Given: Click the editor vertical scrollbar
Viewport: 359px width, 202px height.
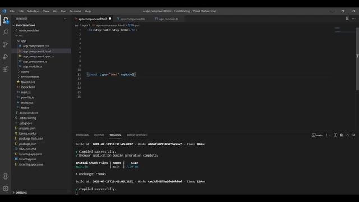Looking at the screenshot, I should click(357, 59).
